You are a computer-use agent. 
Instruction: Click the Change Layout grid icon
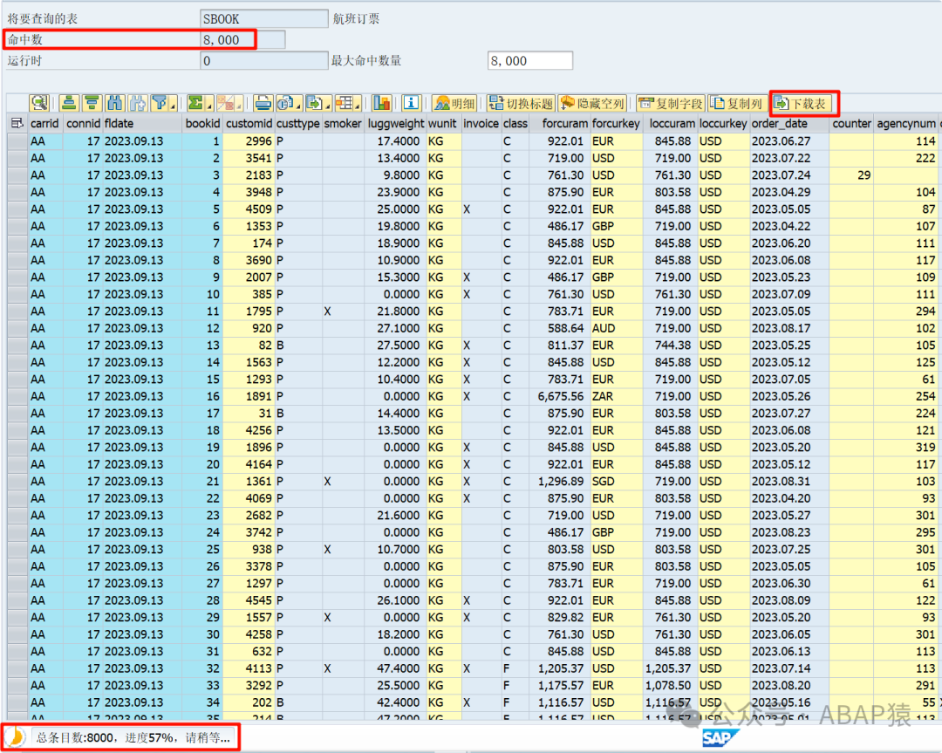(345, 103)
